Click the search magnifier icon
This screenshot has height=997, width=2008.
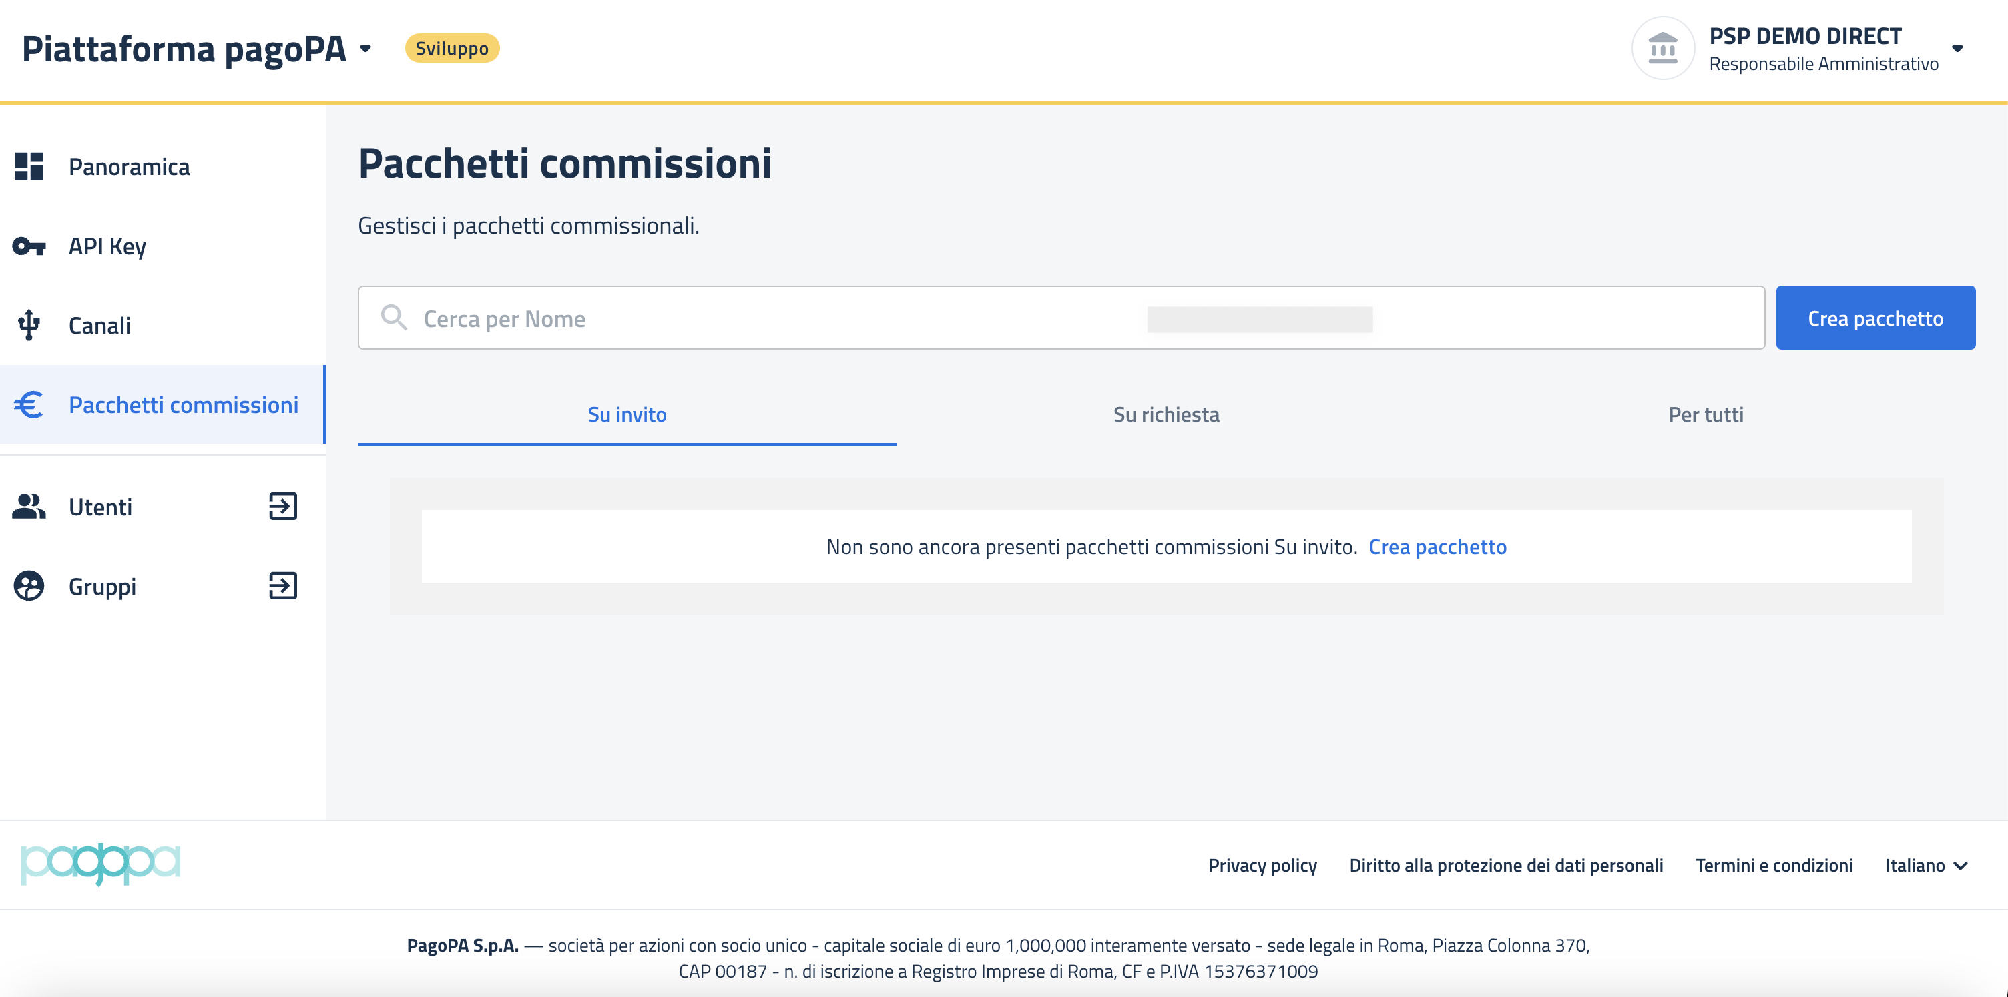tap(394, 318)
